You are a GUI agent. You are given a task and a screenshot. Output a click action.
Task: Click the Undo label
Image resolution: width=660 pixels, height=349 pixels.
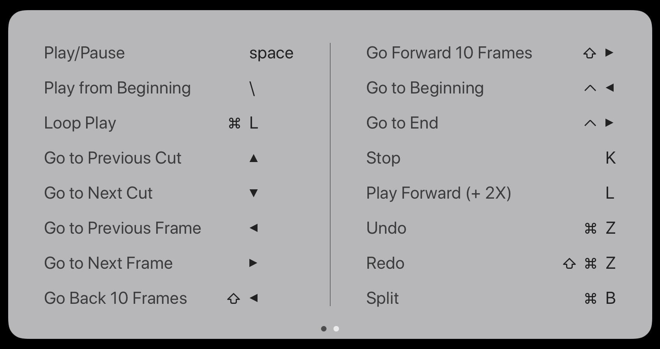[x=386, y=228]
